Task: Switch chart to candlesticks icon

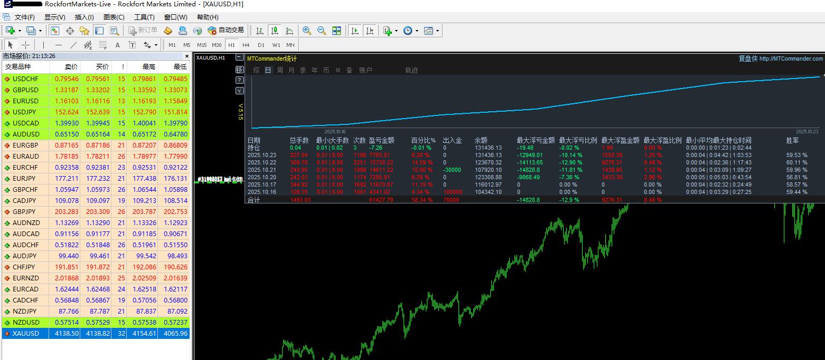Action: (x=275, y=31)
